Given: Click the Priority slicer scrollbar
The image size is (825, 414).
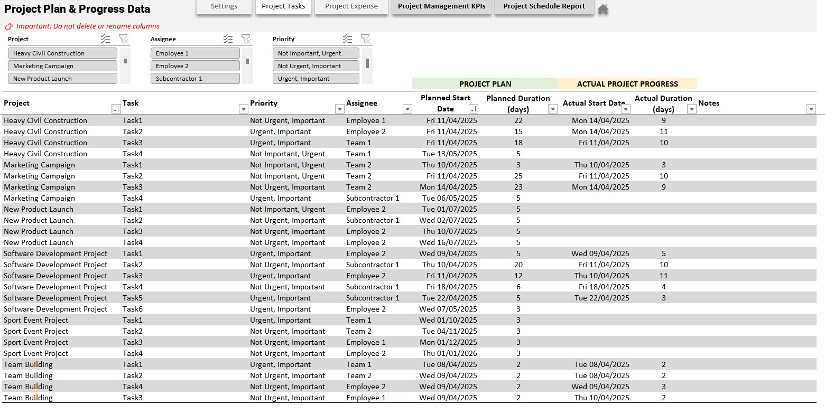Looking at the screenshot, I should click(x=367, y=63).
